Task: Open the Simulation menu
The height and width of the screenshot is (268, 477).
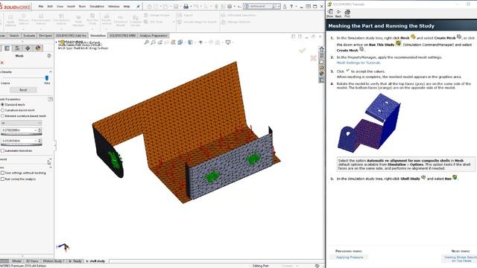Action: (97, 7)
